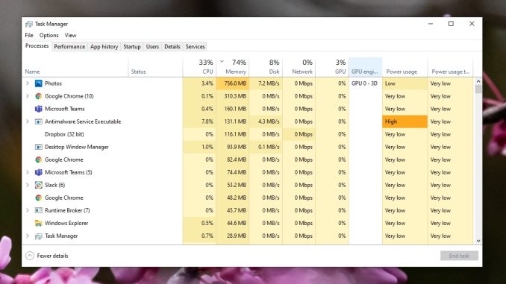Click Chrome icon in 82.4 MB row
This screenshot has width=506, height=284.
point(38,160)
